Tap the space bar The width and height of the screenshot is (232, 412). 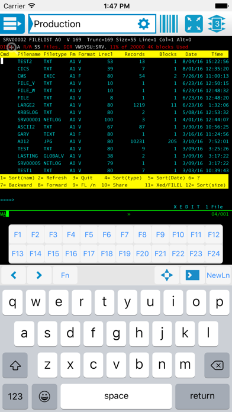coord(116,396)
